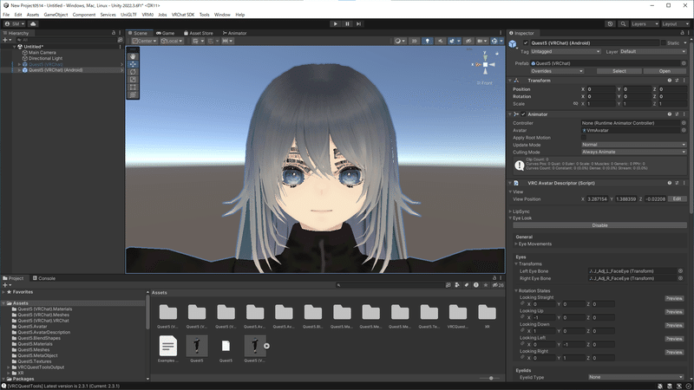Click the Favorites star icon in Project toolbar
Screen dimensions: 694x390
pos(486,285)
